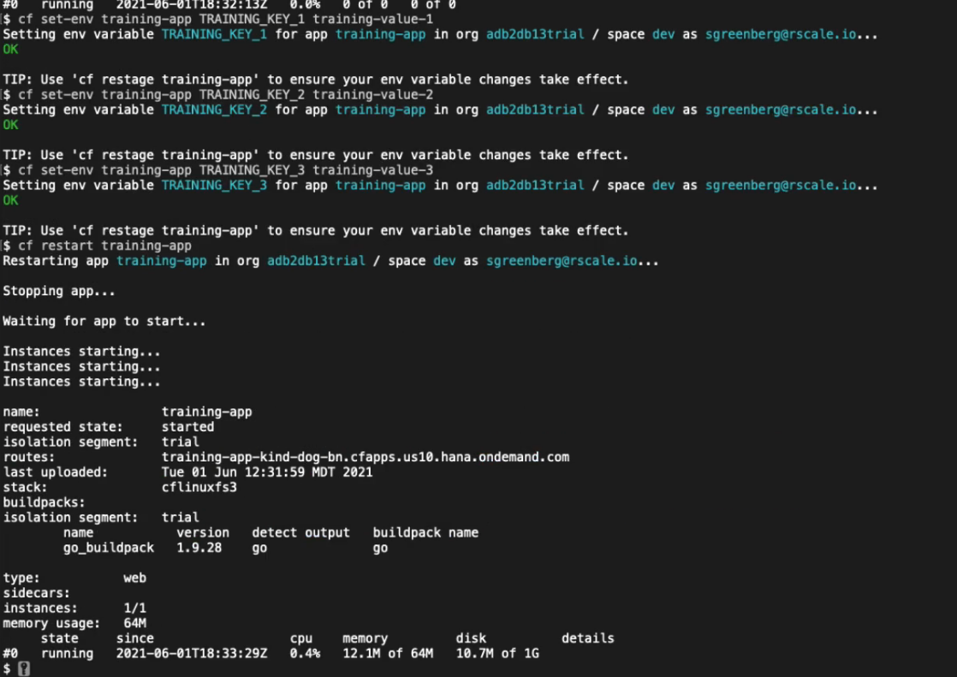The width and height of the screenshot is (957, 677).
Task: Select the cf restart training-app command line
Action: pyautogui.click(x=94, y=245)
